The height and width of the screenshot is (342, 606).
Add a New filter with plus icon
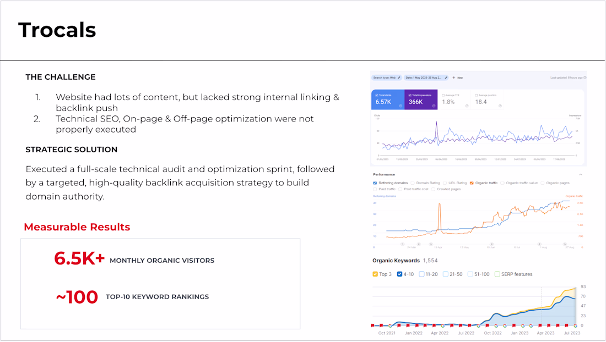458,78
